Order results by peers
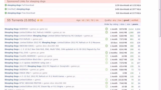 135,24
